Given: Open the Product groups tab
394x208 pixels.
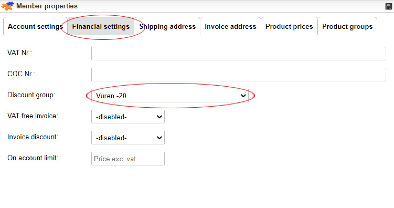Looking at the screenshot, I should pos(347,26).
